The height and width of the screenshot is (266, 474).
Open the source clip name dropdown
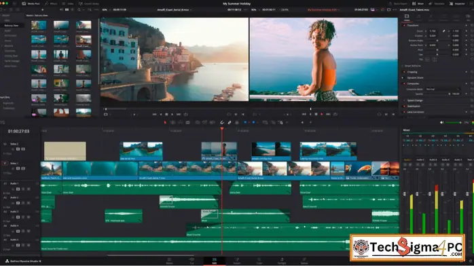tap(175, 9)
